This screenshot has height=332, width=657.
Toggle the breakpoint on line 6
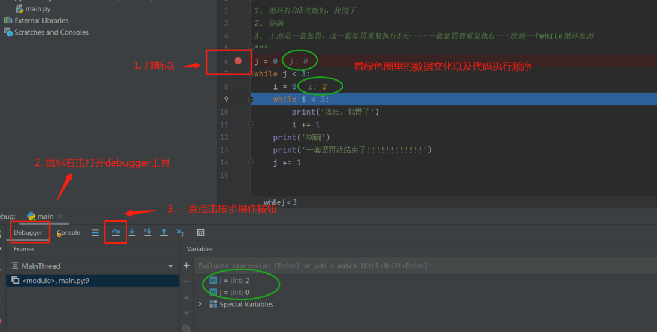tap(238, 61)
